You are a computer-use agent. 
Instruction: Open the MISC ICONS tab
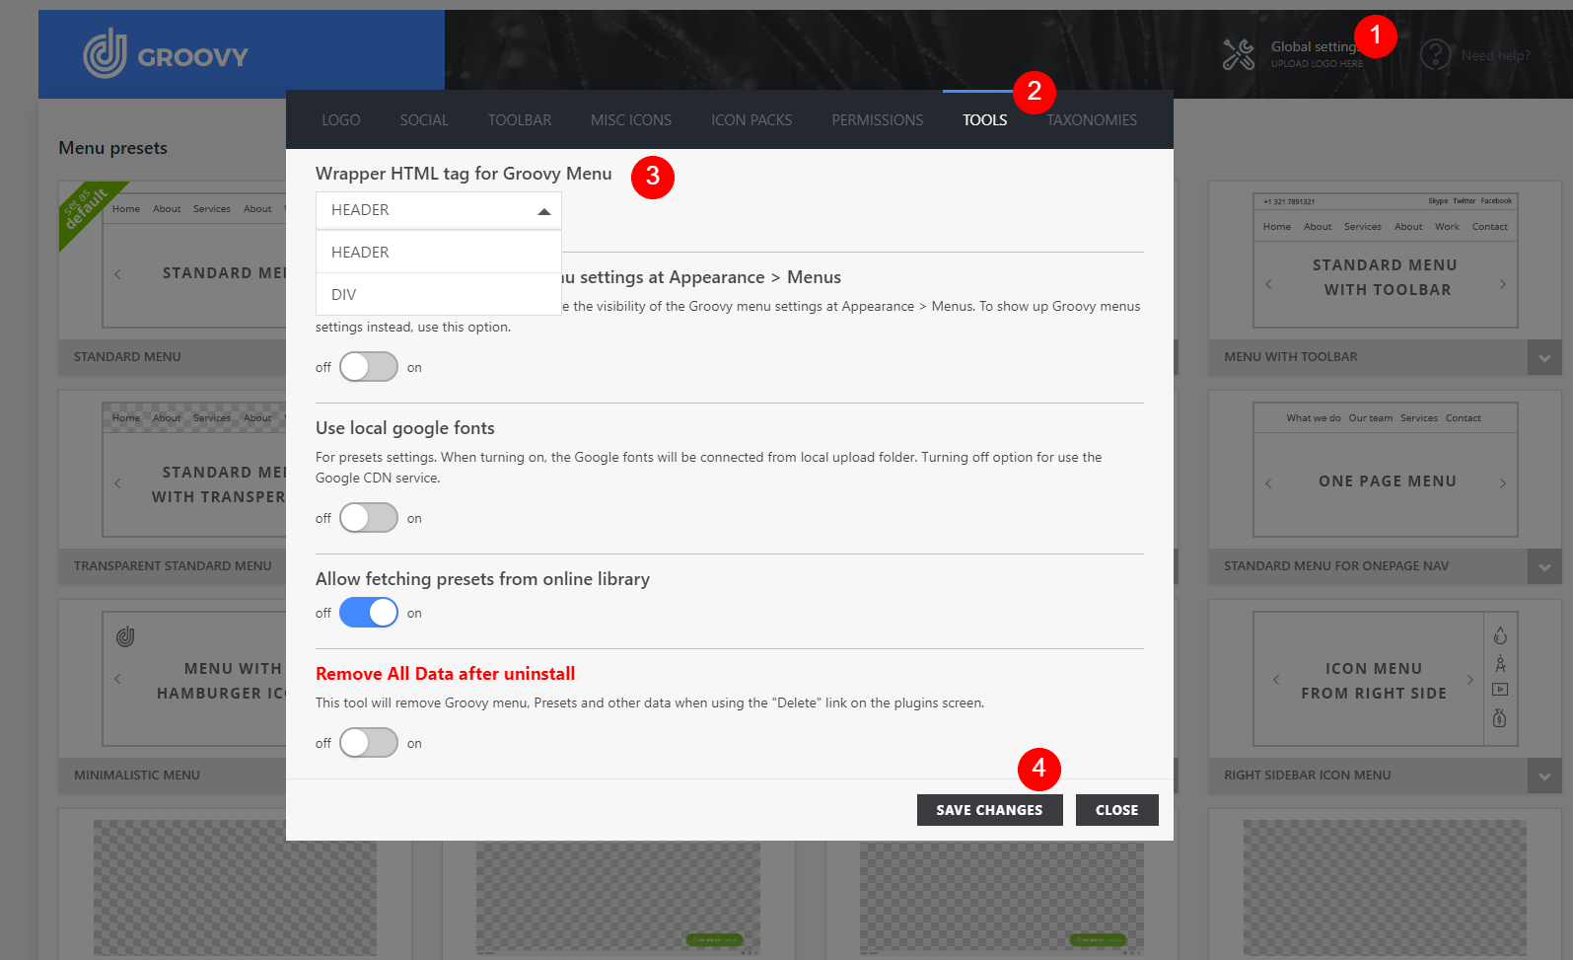(x=631, y=120)
